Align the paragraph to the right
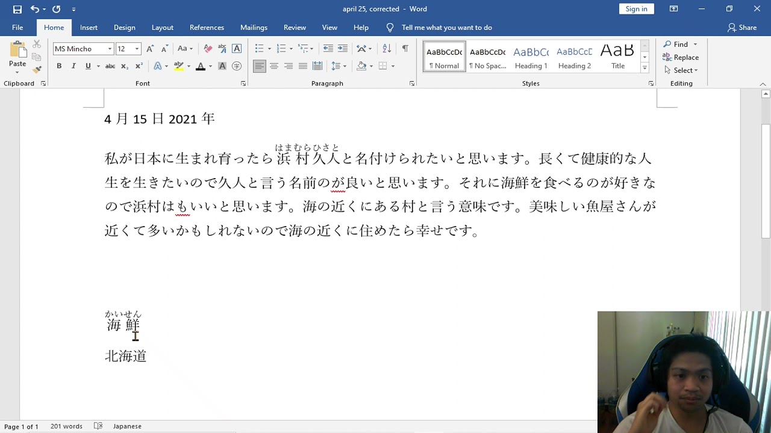 point(289,66)
